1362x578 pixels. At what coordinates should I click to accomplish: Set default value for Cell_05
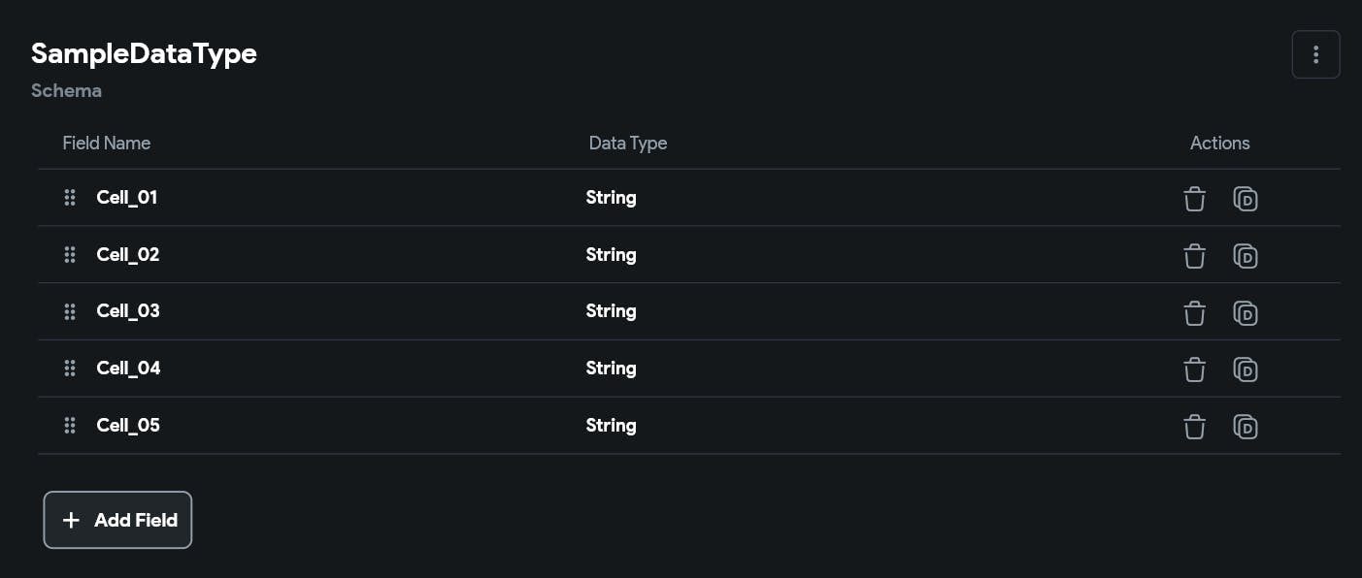1246,427
